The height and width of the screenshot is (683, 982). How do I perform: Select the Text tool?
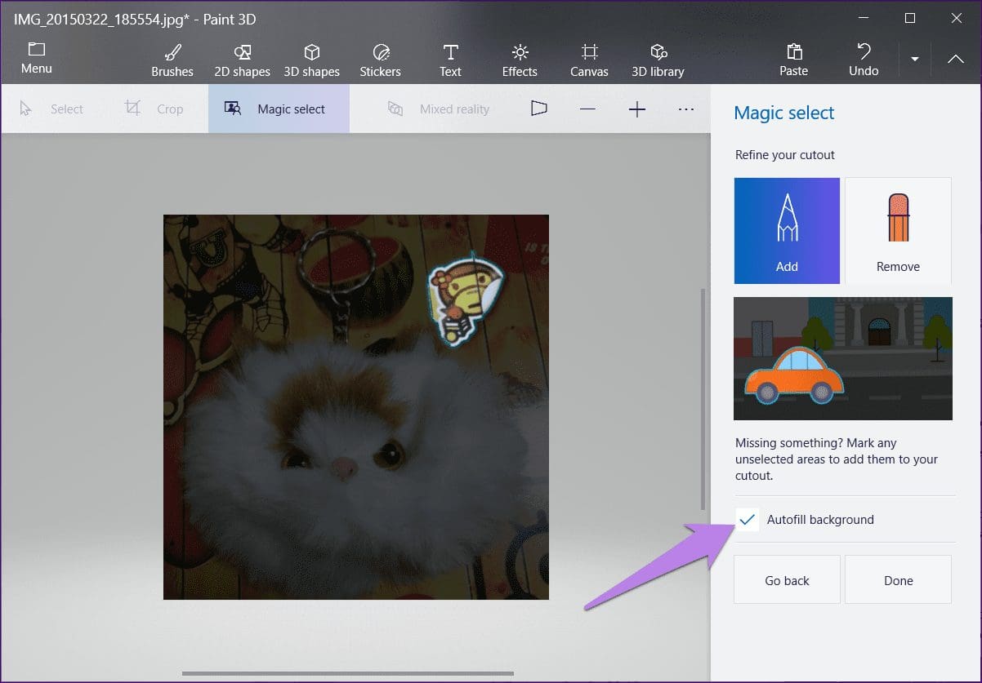pyautogui.click(x=450, y=60)
